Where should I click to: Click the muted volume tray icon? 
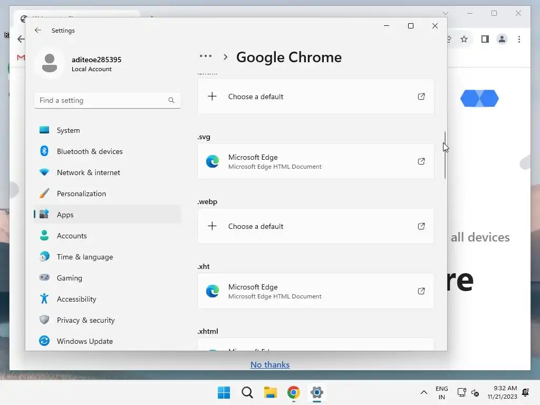click(475, 392)
